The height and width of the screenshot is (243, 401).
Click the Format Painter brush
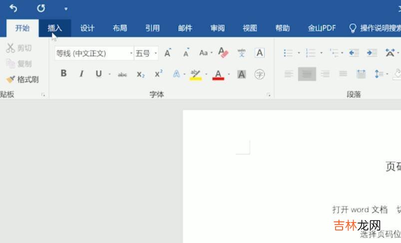[22, 80]
